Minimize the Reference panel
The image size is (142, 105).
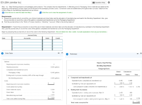click(x=138, y=54)
